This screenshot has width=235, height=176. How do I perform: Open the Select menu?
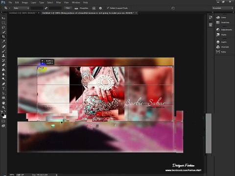point(50,2)
